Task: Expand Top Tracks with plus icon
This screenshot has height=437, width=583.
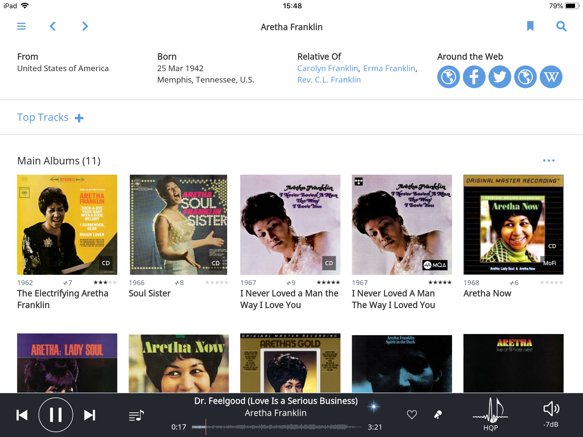Action: point(79,118)
